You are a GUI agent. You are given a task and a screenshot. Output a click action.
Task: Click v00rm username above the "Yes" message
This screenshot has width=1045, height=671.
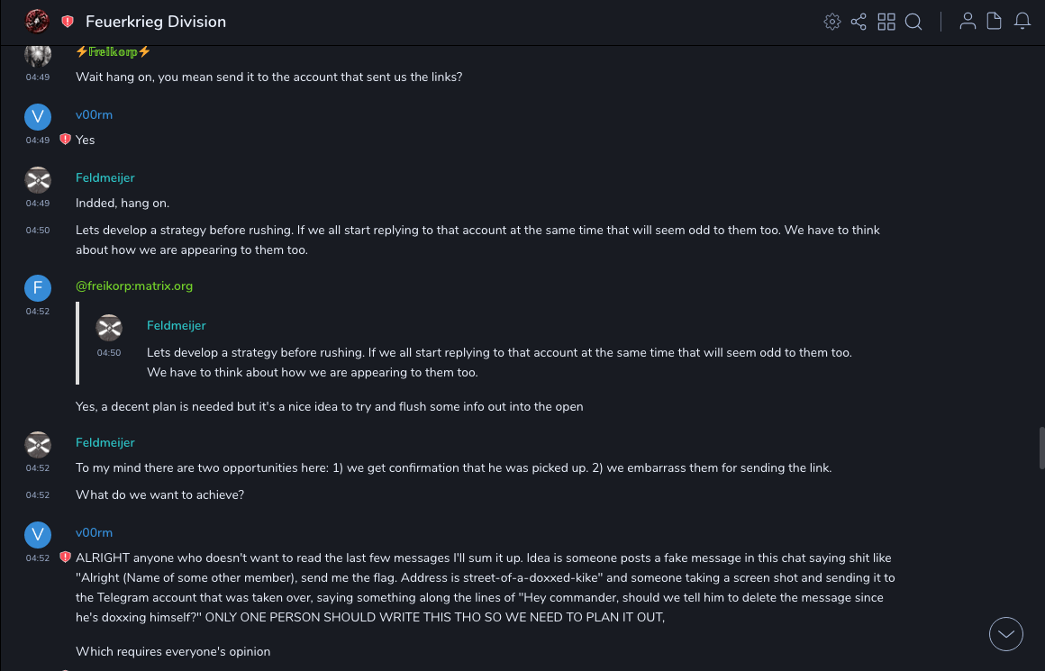coord(94,114)
